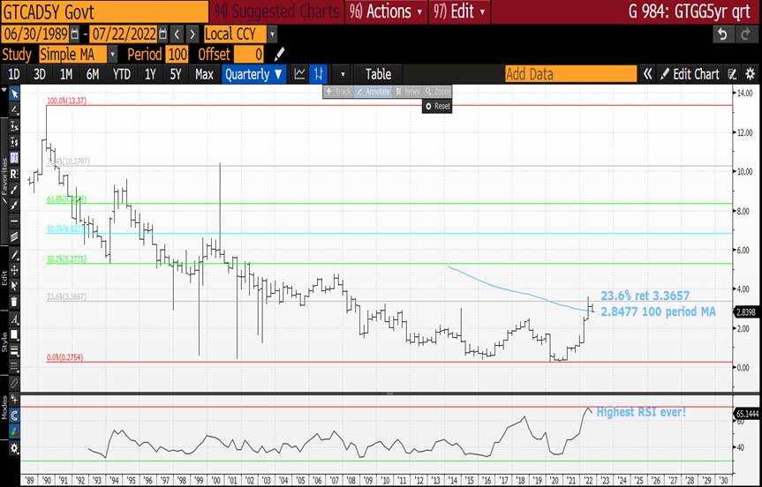Open the Quarterly periodicity dropdown
This screenshot has width=762, height=487.
pos(253,74)
